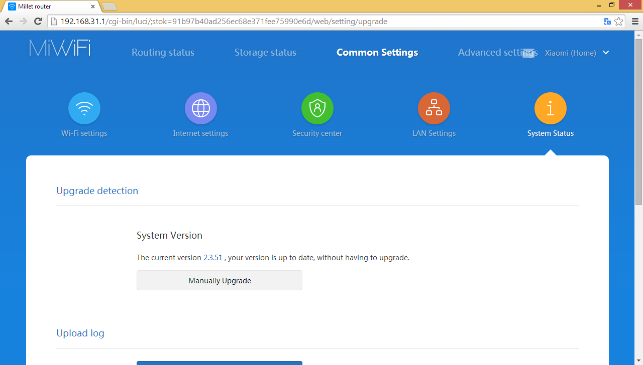Switch to Routing status tab
This screenshot has width=643, height=365.
(x=163, y=53)
